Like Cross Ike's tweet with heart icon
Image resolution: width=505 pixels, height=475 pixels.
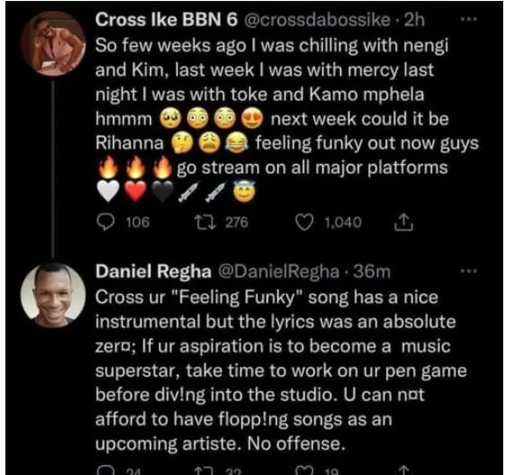click(304, 223)
